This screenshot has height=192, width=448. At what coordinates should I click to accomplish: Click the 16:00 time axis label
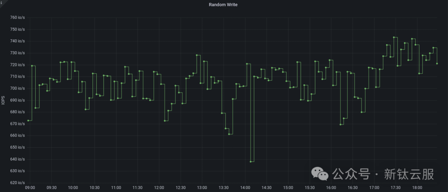coord(331,188)
